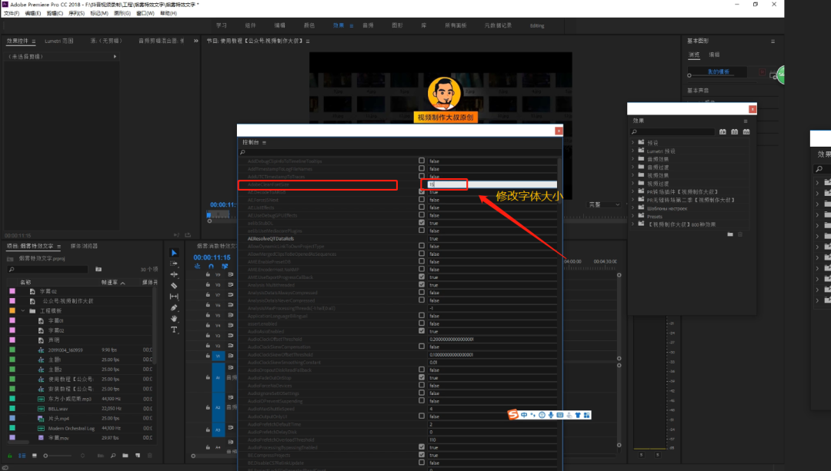Close the console floating window
Image resolution: width=831 pixels, height=471 pixels.
pyautogui.click(x=559, y=131)
